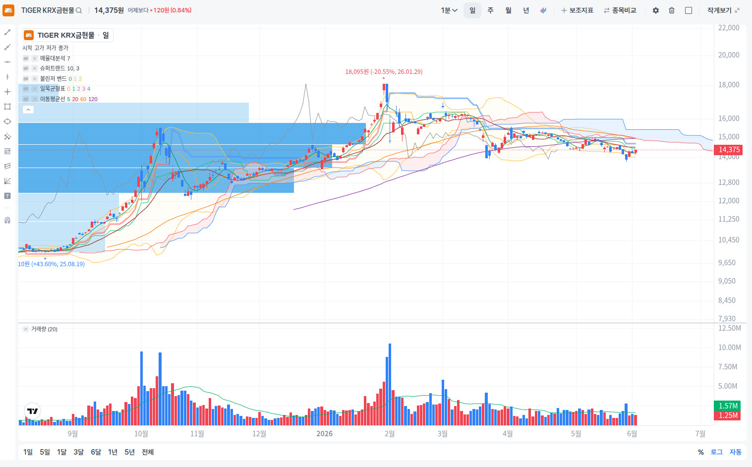
Task: Select the 3달 time range
Action: coord(79,452)
